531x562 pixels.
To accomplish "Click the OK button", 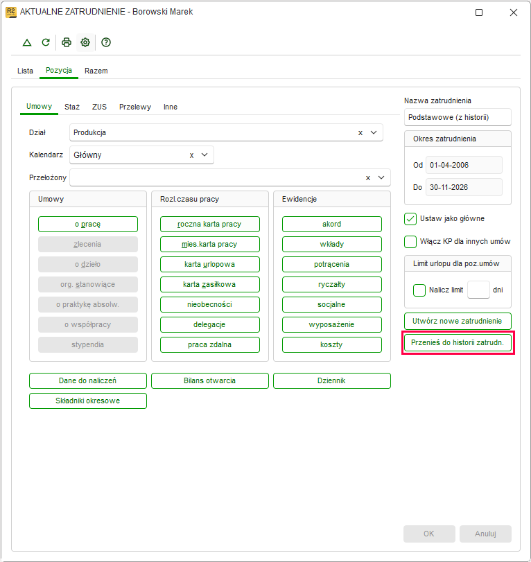I will [x=429, y=534].
